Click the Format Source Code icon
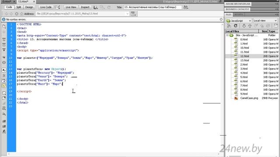Viewport: 280px width, 157px height. 4,132
